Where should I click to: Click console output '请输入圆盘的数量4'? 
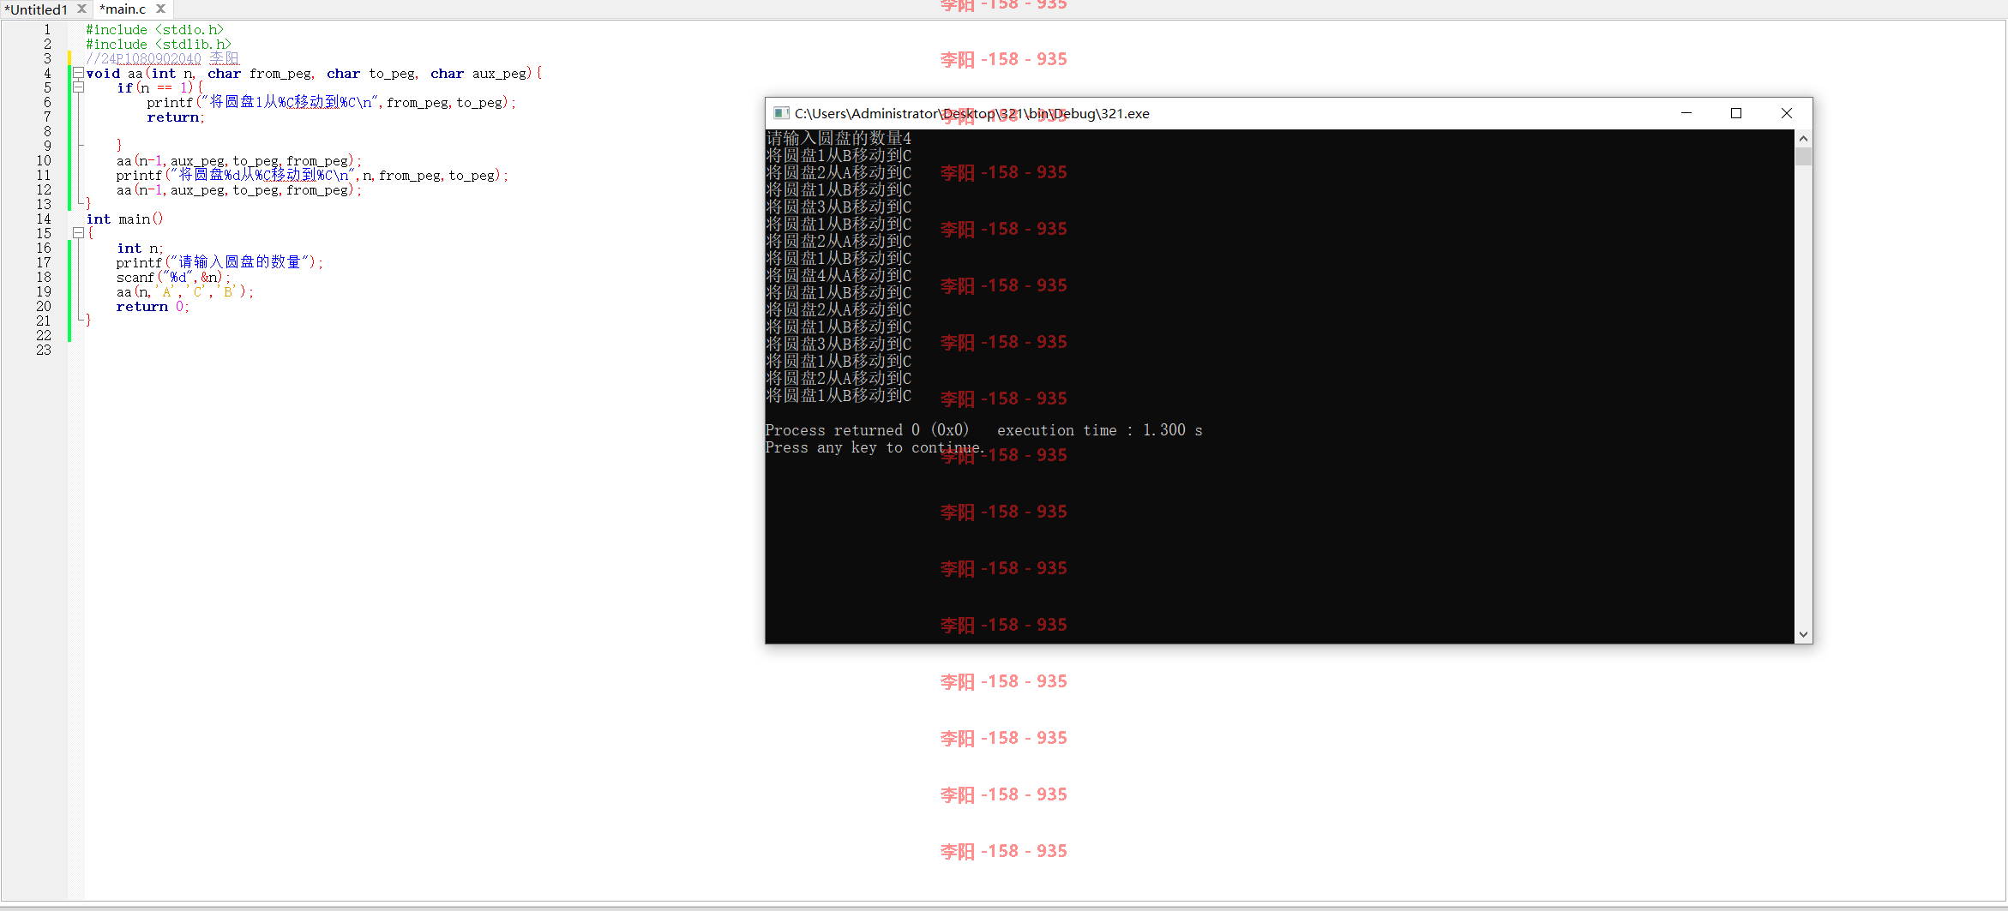coord(839,138)
